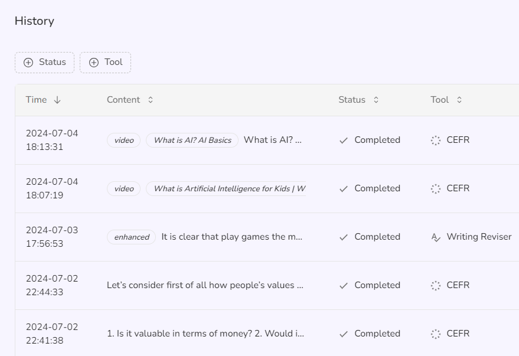Image resolution: width=519 pixels, height=356 pixels.
Task: Toggle the Status column sort arrows
Action: coord(376,100)
